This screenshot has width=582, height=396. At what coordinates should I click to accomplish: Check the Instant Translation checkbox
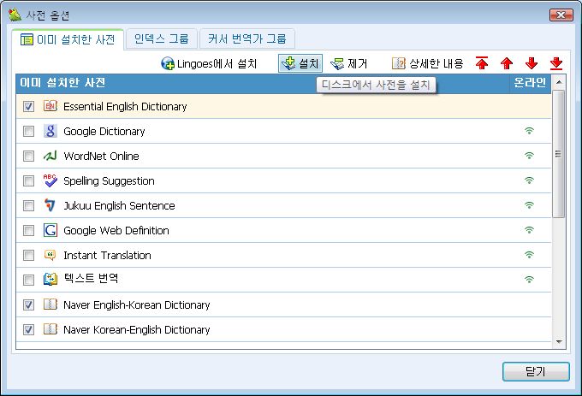28,256
